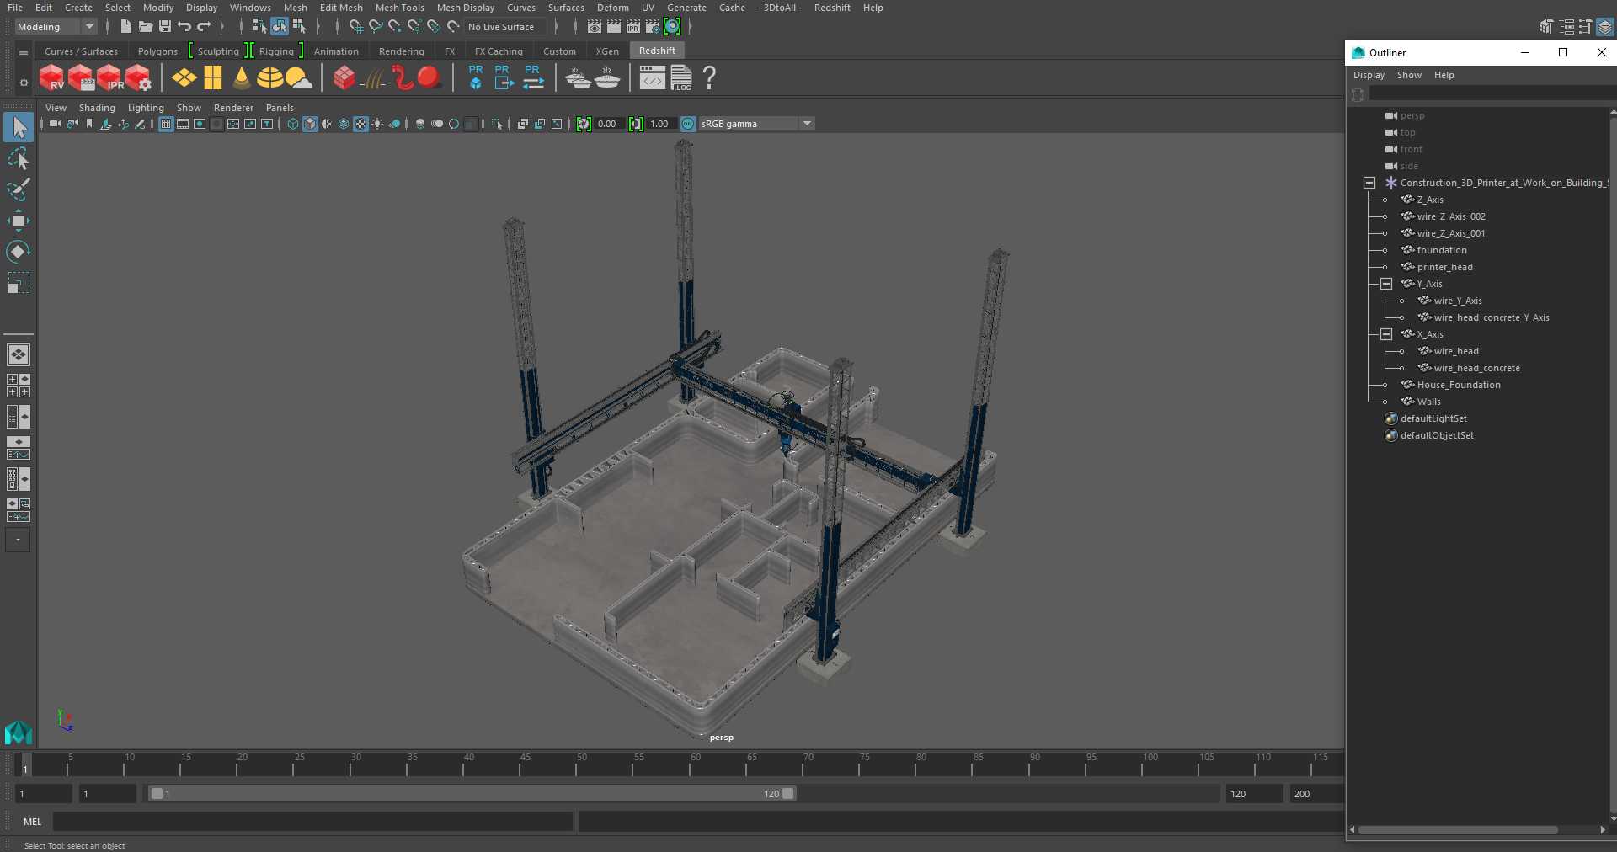This screenshot has height=852, width=1617.
Task: Click the Undo arrow icon
Action: click(x=184, y=27)
